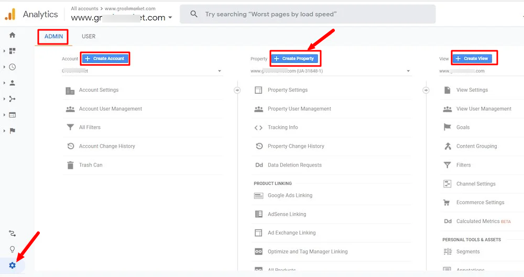Click the search magnifier icon
The height and width of the screenshot is (277, 524).
point(194,14)
